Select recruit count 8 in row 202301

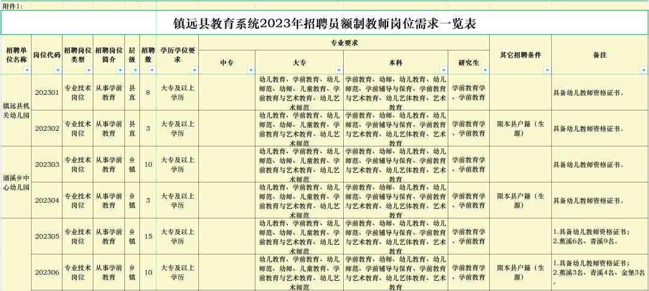coord(148,92)
